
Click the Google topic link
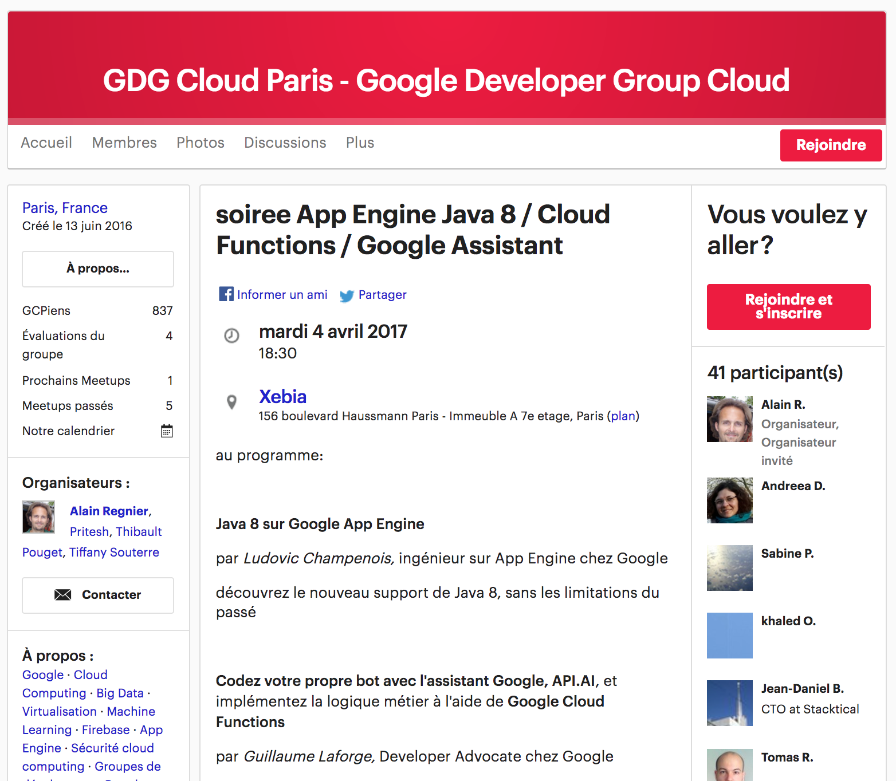pos(43,675)
